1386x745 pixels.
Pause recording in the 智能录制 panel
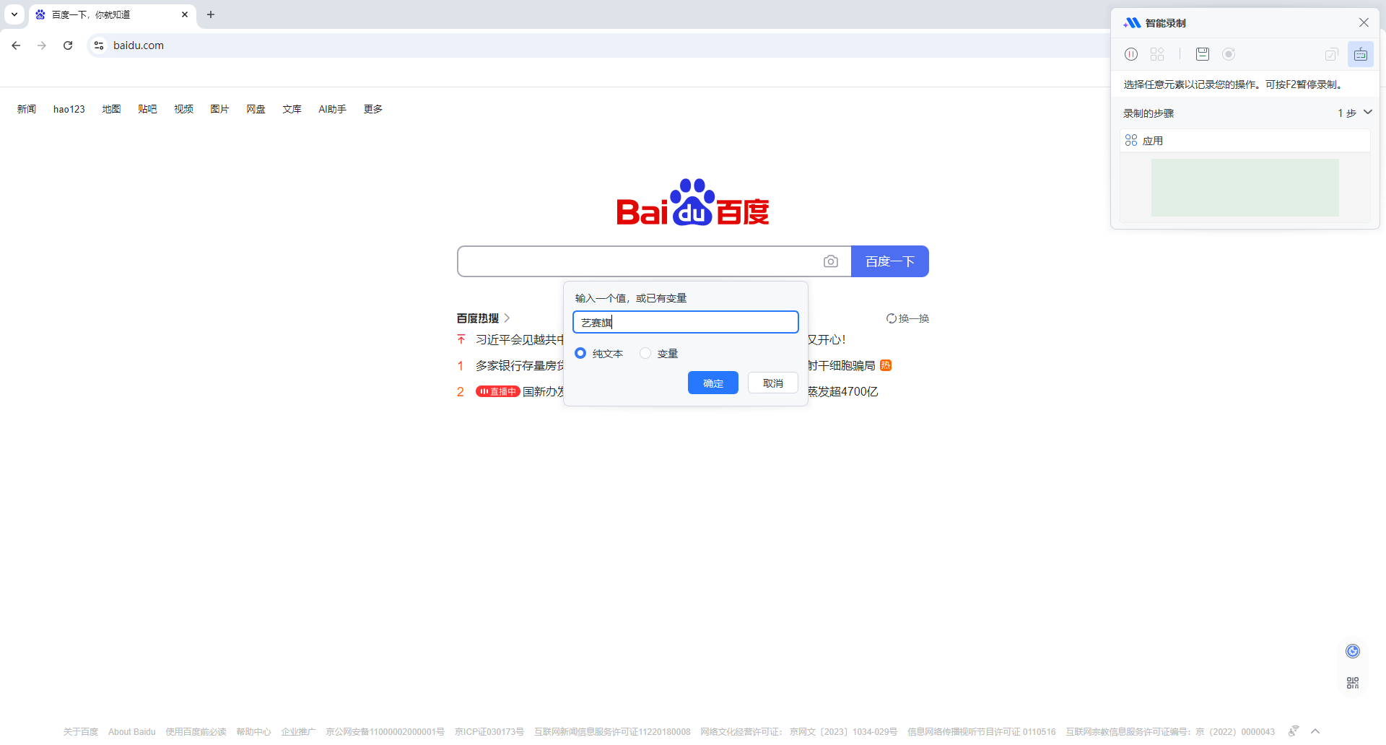pyautogui.click(x=1131, y=54)
